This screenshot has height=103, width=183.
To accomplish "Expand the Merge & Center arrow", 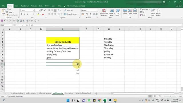I will (x=78, y=14).
